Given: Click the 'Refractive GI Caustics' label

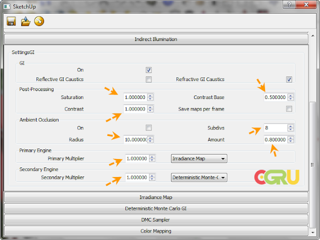Looking at the screenshot, I should tap(200, 79).
